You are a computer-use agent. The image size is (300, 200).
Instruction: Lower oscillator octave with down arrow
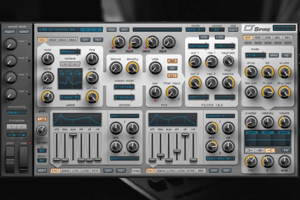click(65, 64)
